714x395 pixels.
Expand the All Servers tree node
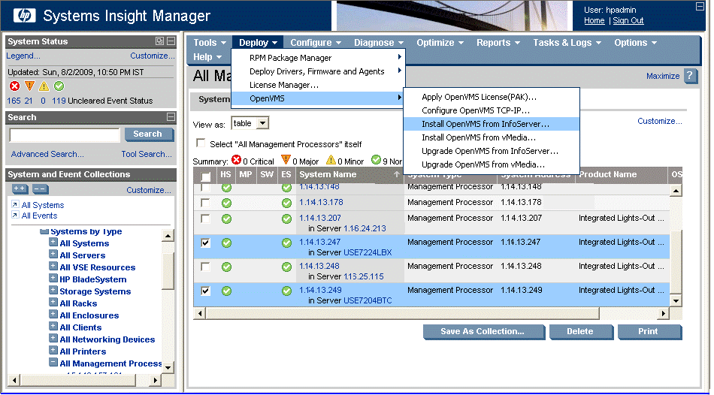click(x=53, y=255)
